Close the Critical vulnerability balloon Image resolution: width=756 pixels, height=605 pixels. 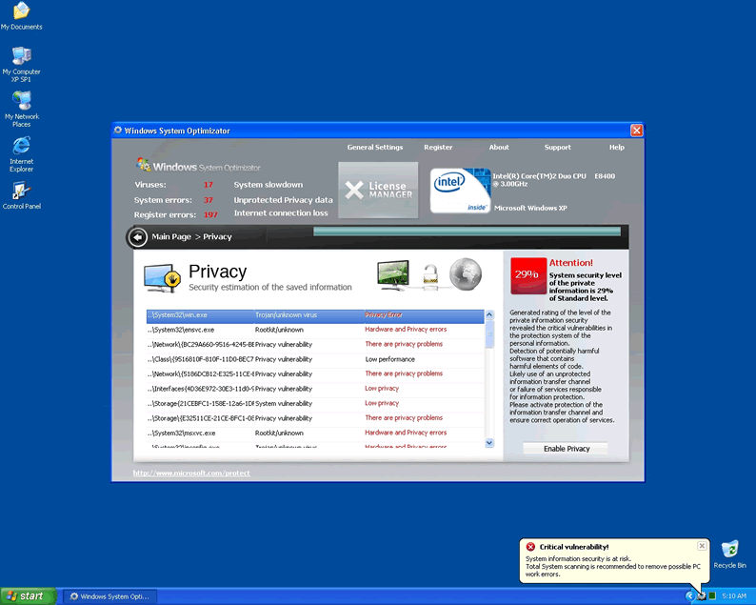(702, 546)
